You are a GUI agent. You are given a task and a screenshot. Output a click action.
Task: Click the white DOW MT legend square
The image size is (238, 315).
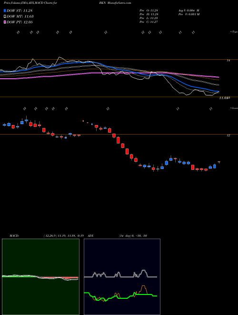(5, 16)
